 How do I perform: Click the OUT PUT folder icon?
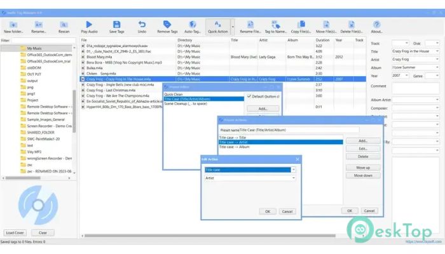[24, 74]
